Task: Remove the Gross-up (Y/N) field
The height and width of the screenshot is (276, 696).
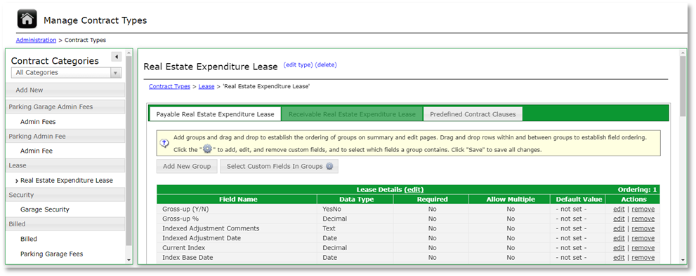Action: (x=643, y=209)
